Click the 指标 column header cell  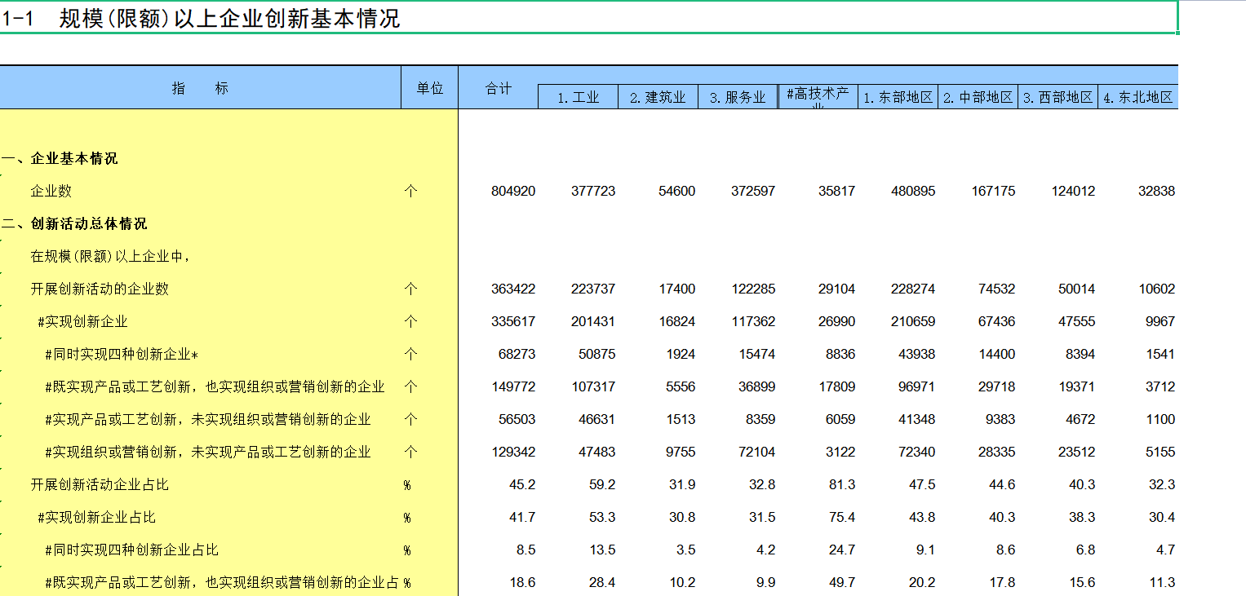[x=200, y=88]
